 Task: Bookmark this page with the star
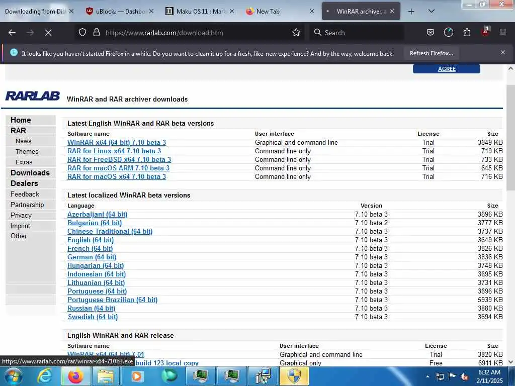coord(296,33)
